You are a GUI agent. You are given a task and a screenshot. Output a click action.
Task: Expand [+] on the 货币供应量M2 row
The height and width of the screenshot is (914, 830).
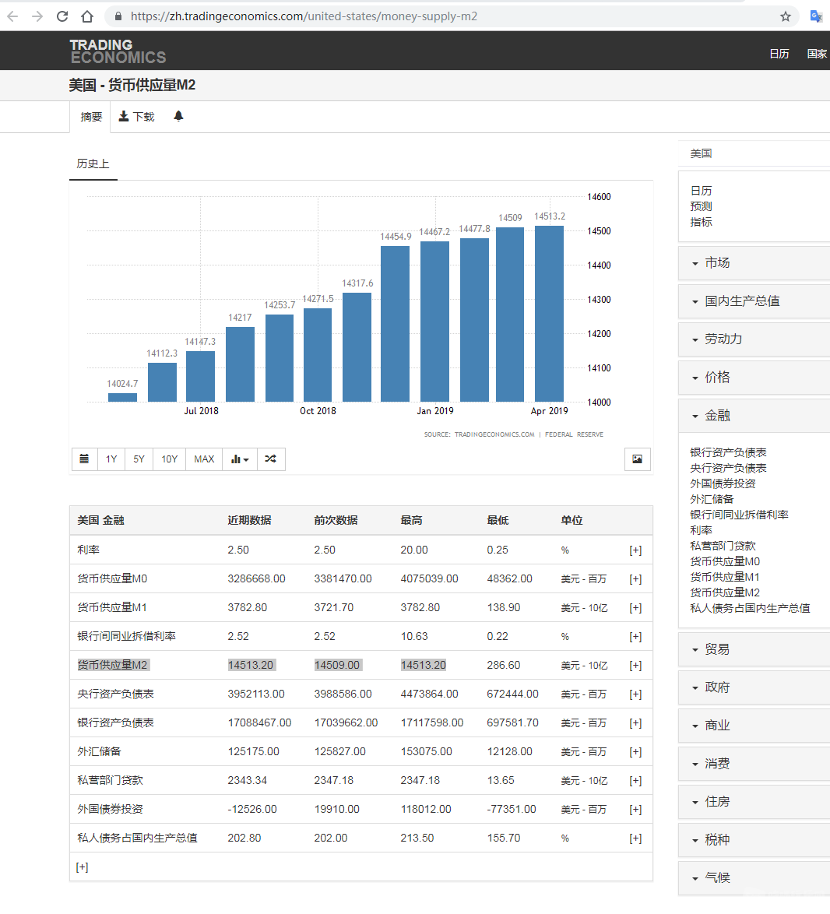coord(635,666)
